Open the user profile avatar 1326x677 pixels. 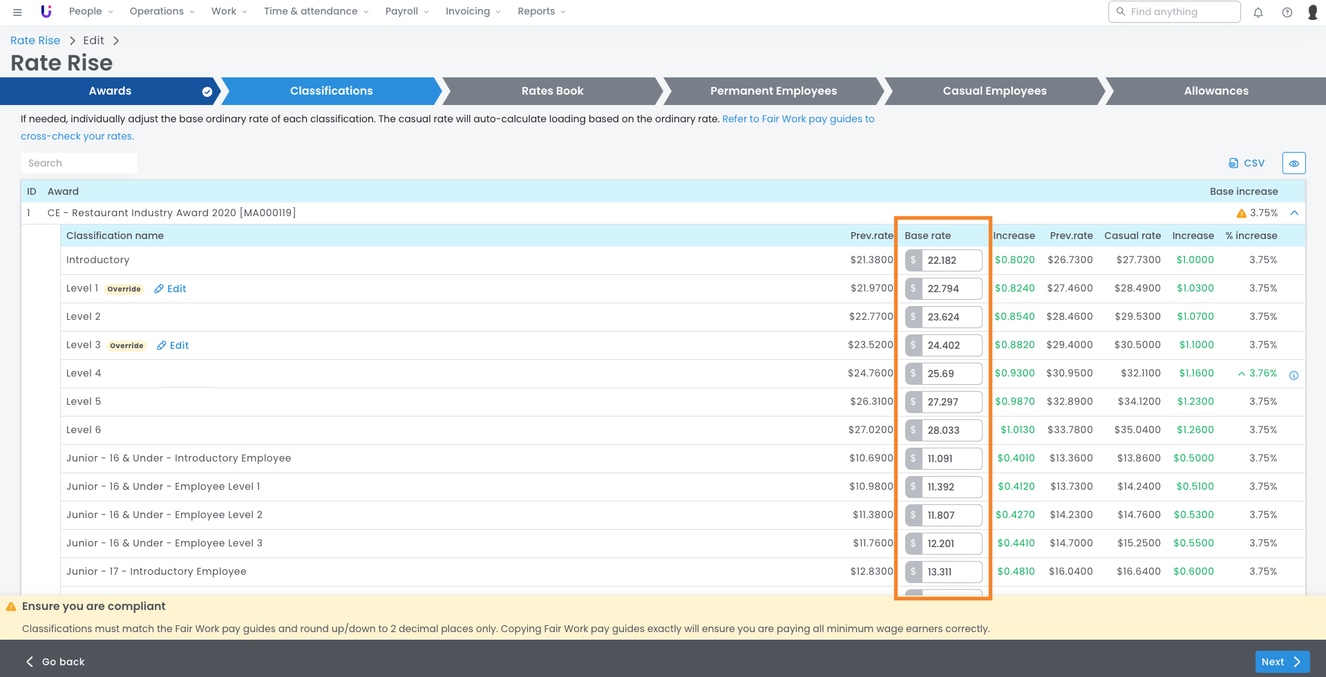click(1312, 12)
